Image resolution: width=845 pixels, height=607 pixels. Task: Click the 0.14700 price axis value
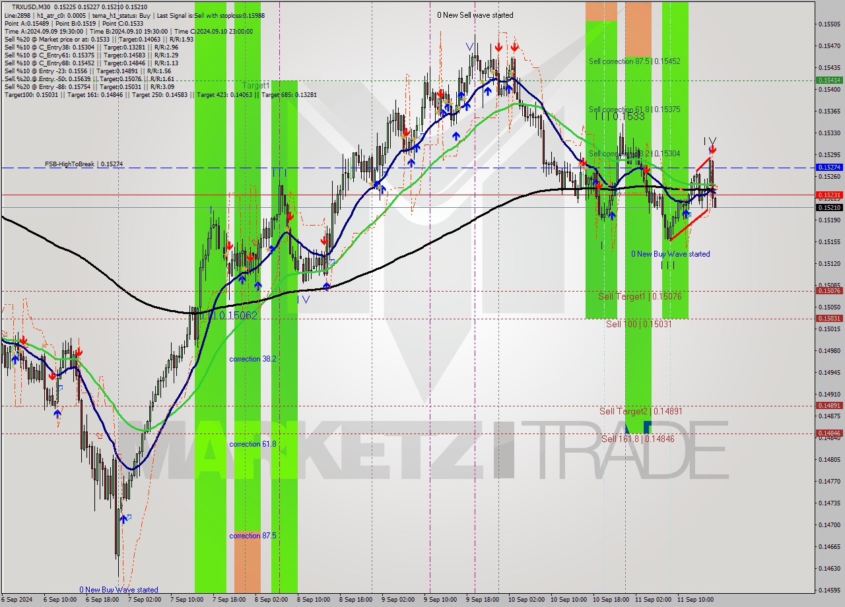(829, 525)
